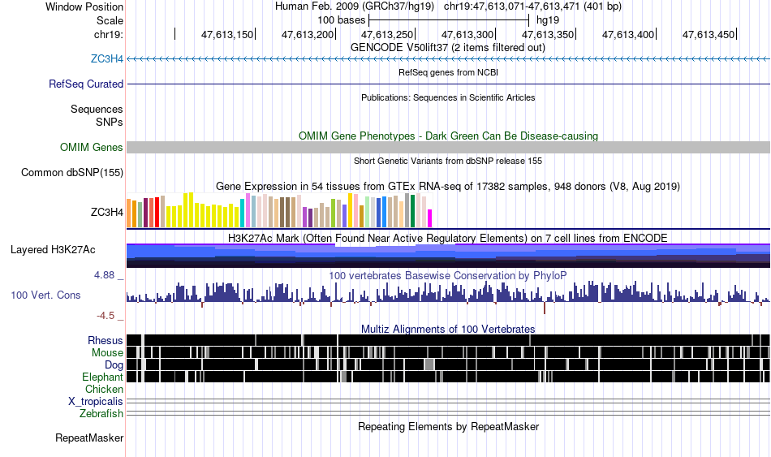This screenshot has width=771, height=457.
Task: Click the Sequences track label
Action: pos(97,110)
